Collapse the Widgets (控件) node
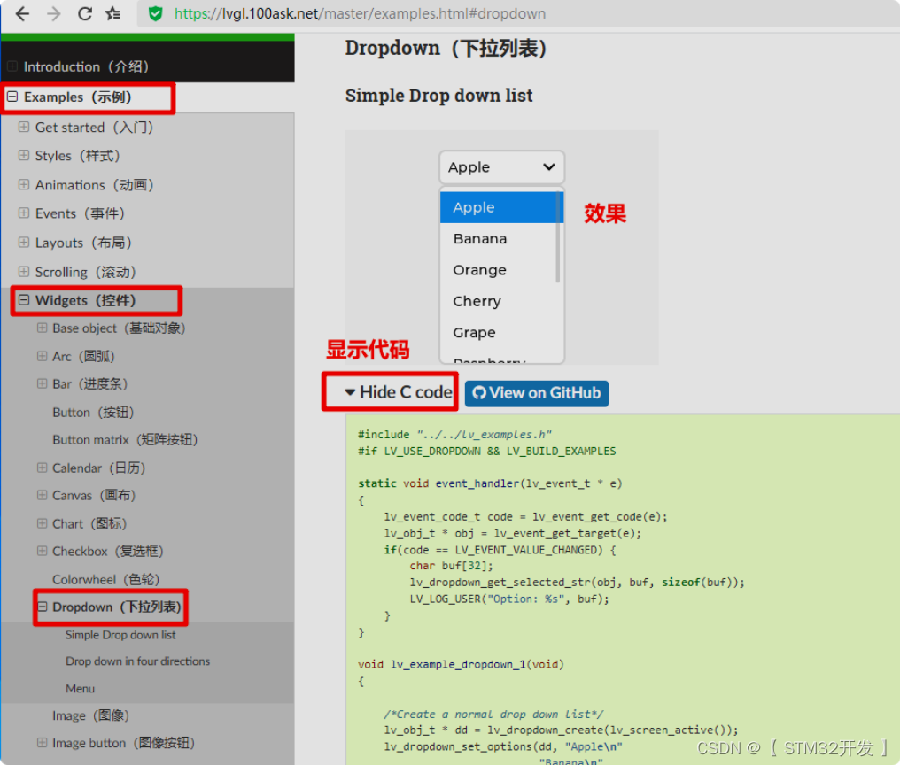The image size is (900, 765). coord(24,300)
